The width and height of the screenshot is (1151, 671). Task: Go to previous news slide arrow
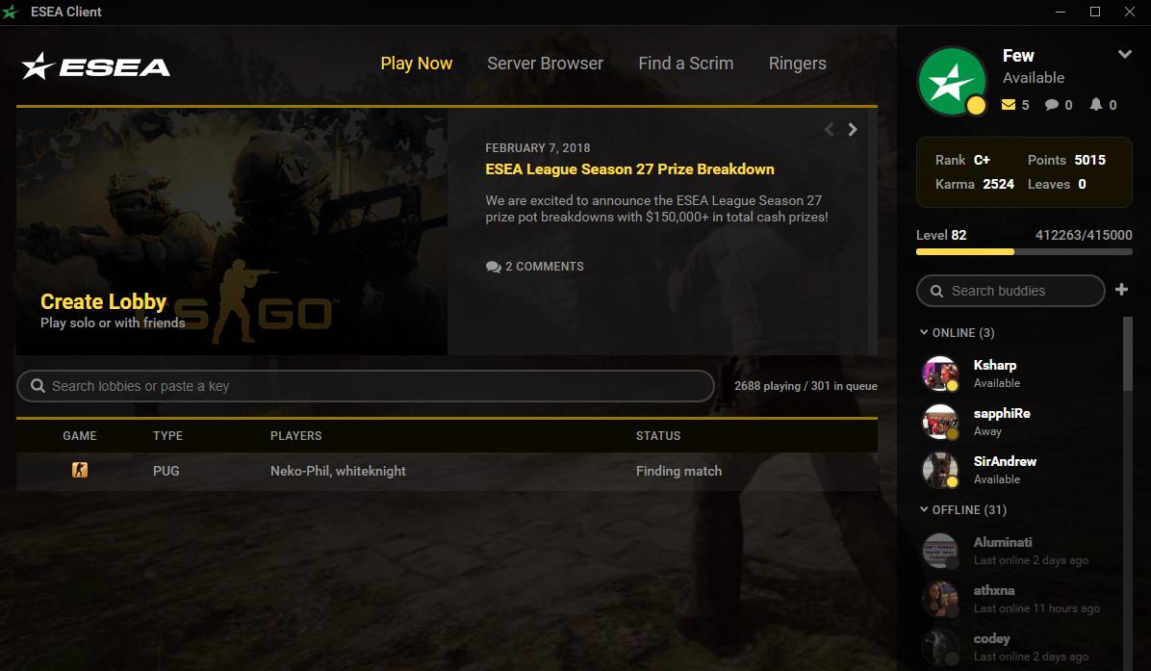[830, 129]
